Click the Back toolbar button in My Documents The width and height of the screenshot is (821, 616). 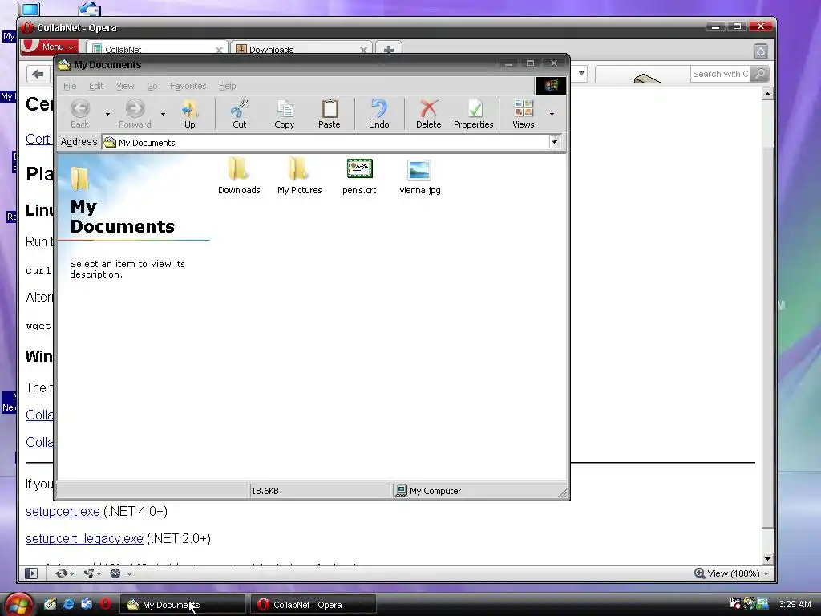[80, 114]
